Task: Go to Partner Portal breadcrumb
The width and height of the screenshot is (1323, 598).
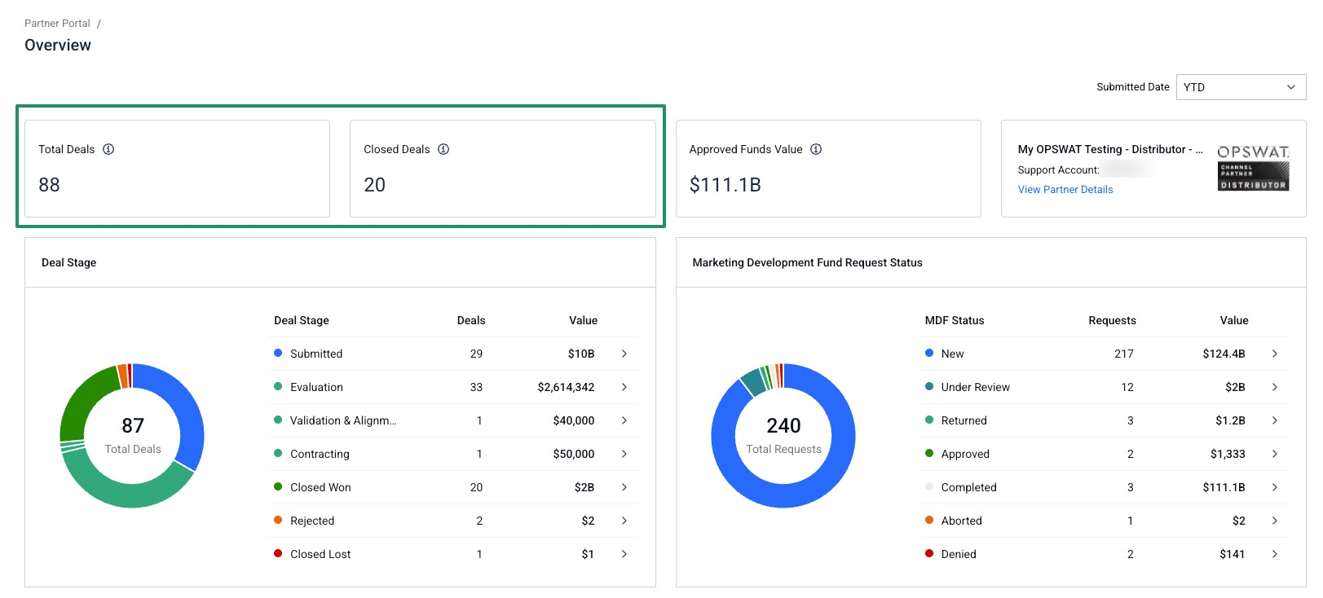Action: tap(57, 24)
